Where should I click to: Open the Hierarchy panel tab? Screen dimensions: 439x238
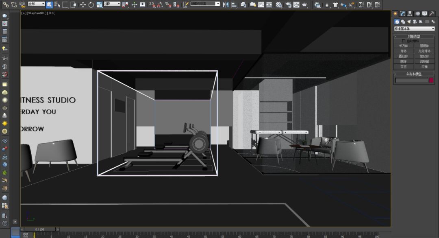click(x=409, y=13)
